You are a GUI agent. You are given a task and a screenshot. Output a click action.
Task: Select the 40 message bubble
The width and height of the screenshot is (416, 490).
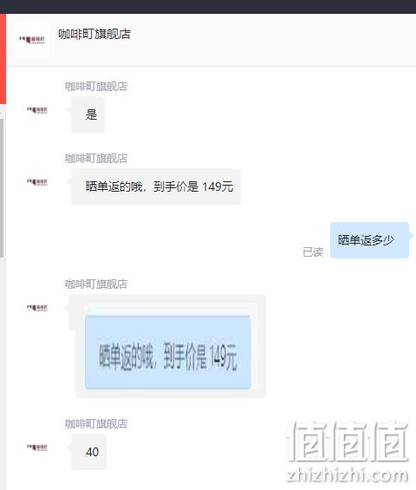tap(88, 452)
